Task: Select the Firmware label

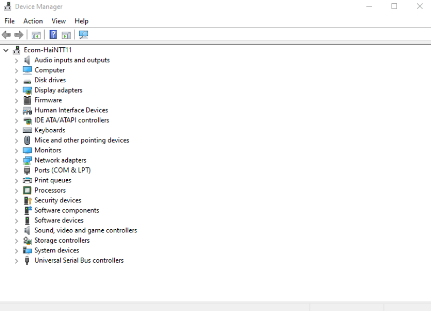Action: pos(48,100)
